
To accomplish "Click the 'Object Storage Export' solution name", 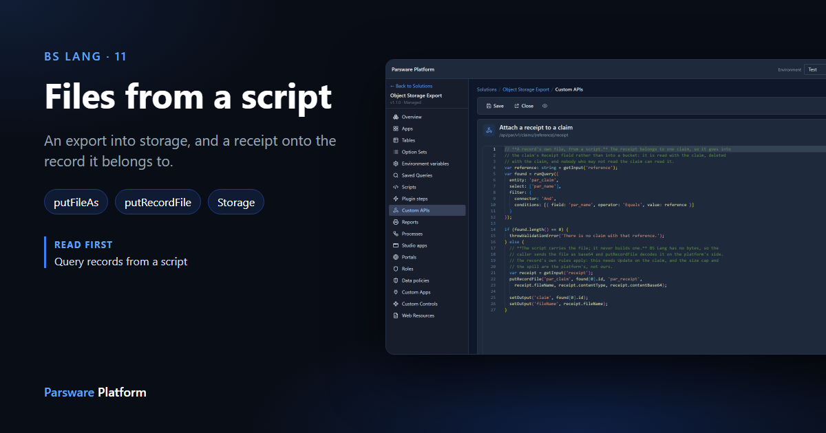I will [416, 96].
